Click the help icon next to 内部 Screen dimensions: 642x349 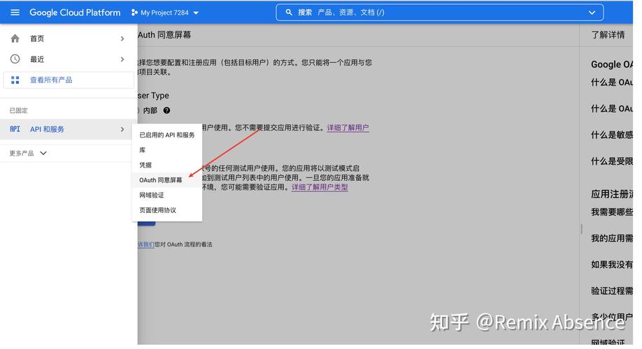[x=166, y=110]
